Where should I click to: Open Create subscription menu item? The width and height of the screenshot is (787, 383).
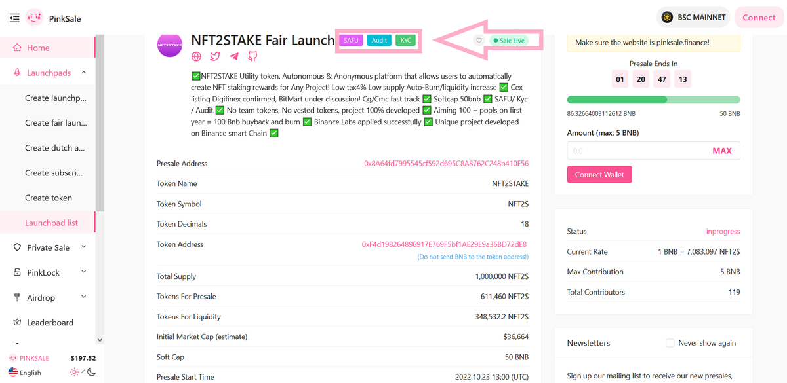55,173
